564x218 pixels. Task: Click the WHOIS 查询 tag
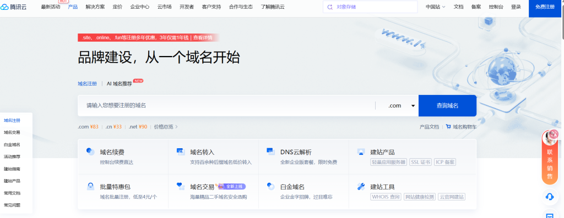(x=386, y=197)
